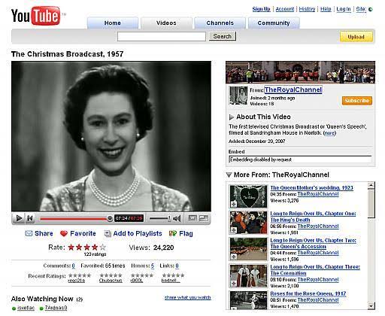Open Queen's Accession thumbnail
The width and height of the screenshot is (385, 316).
248,249
